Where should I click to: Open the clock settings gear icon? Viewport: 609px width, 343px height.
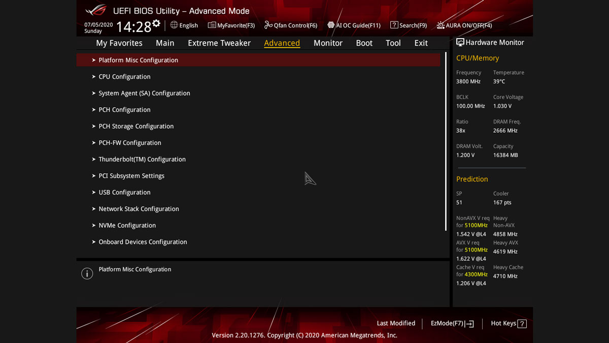[x=156, y=23]
